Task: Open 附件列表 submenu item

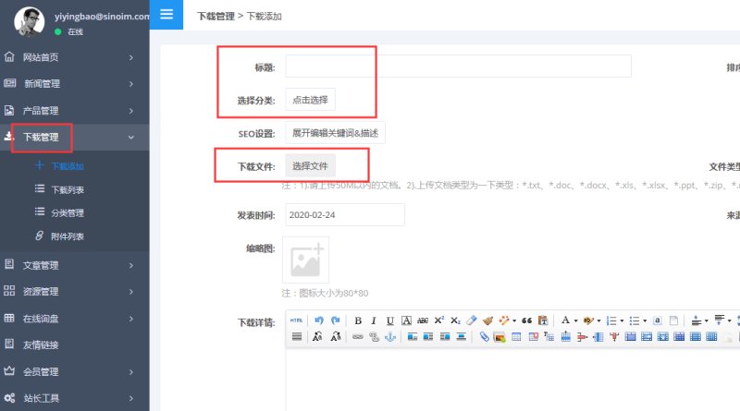Action: [x=67, y=236]
